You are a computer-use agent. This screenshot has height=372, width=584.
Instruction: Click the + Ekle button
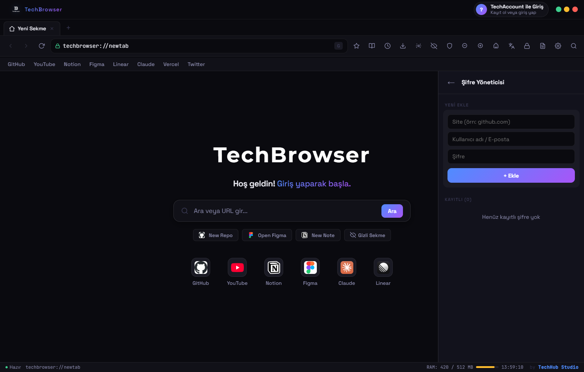click(x=511, y=175)
